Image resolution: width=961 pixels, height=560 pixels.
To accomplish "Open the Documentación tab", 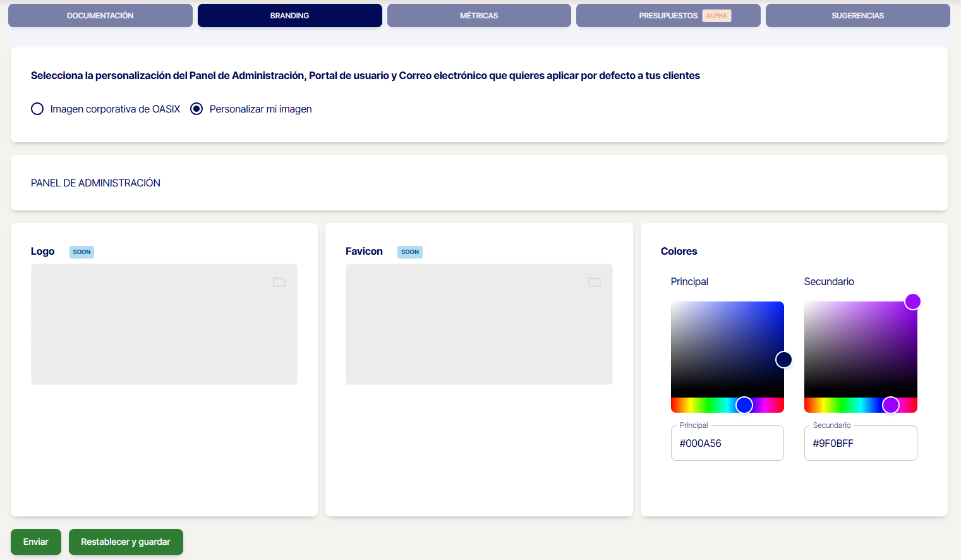I will (100, 16).
